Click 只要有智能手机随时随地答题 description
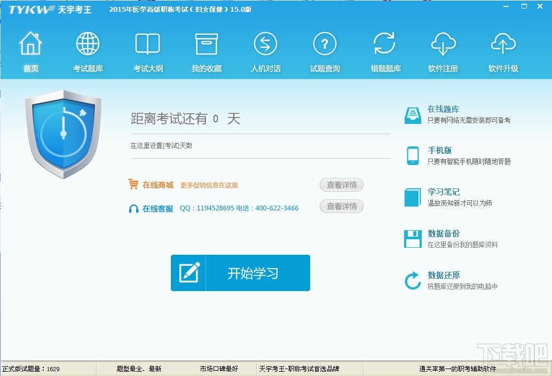This screenshot has width=552, height=376. (x=469, y=162)
